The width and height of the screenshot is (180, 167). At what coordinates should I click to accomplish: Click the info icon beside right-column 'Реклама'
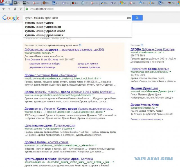pos(142,45)
